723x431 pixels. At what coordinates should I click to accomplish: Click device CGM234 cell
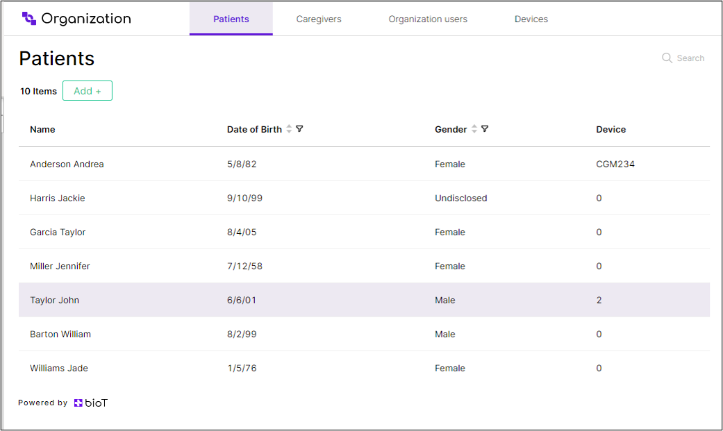point(615,164)
